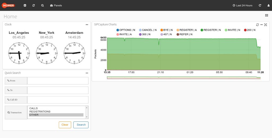Open search using the magnifier icon
The image size is (272, 138).
click(x=42, y=5)
